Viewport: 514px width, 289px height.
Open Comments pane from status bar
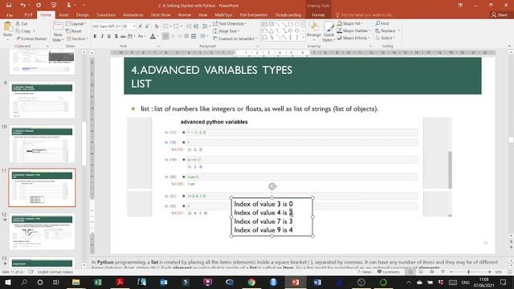click(x=389, y=272)
